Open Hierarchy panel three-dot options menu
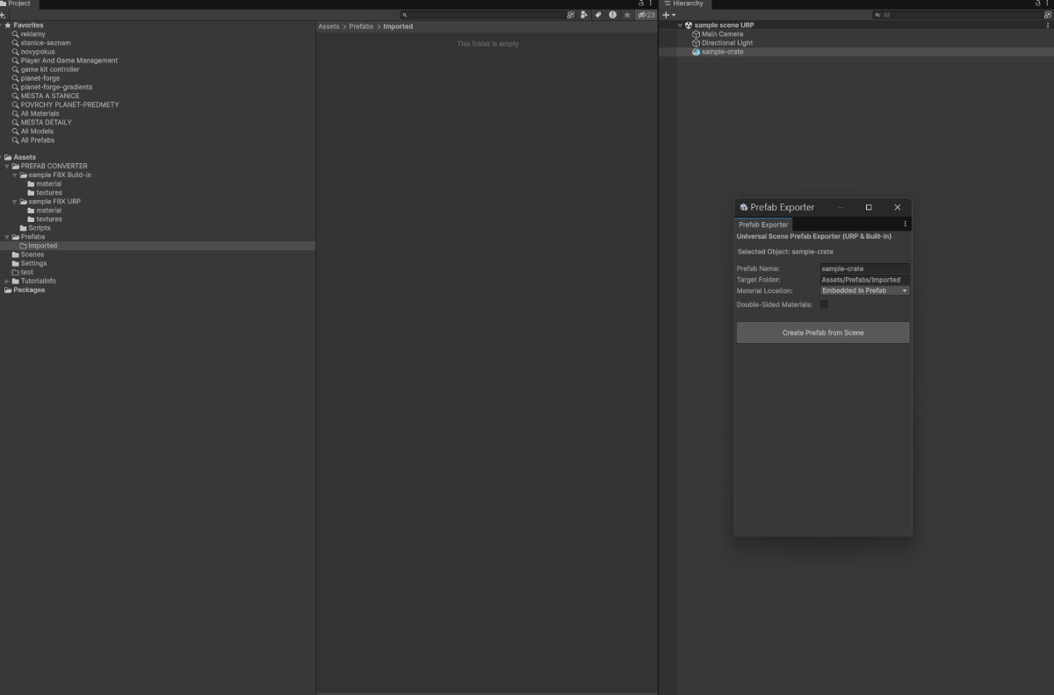This screenshot has height=695, width=1054. (1047, 4)
